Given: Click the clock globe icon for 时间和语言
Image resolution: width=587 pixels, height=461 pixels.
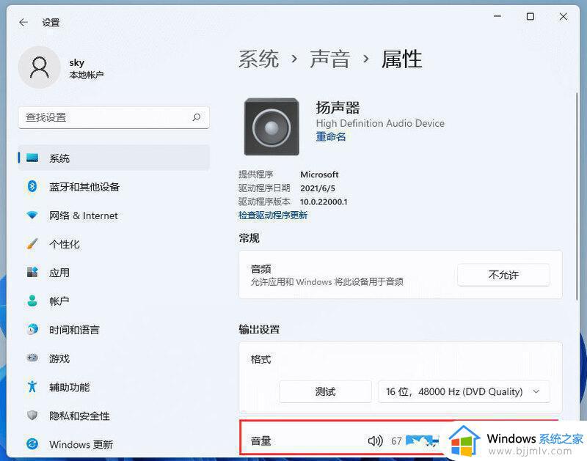Looking at the screenshot, I should point(32,329).
